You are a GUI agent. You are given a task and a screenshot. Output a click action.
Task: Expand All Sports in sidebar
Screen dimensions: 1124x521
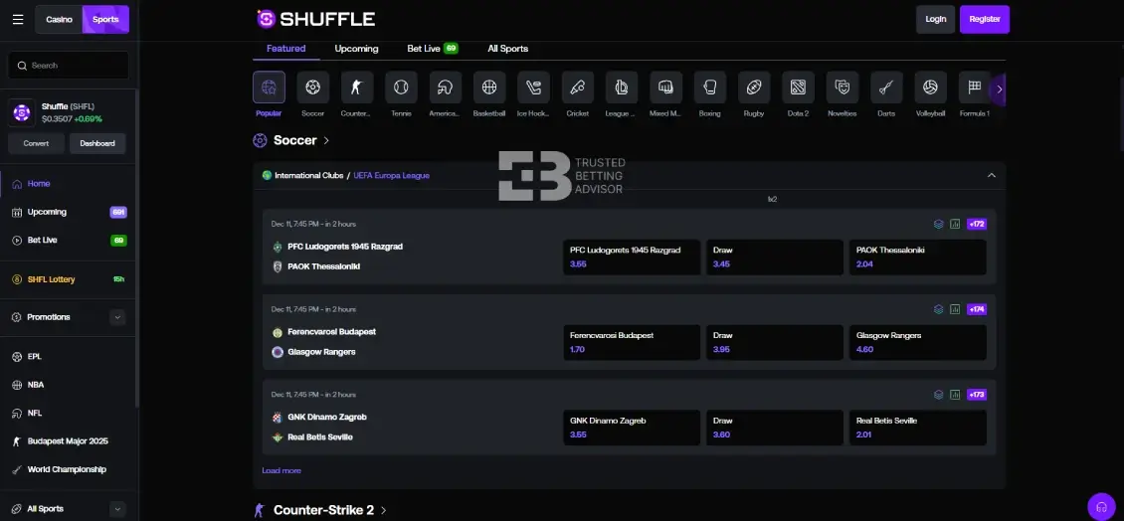click(117, 509)
